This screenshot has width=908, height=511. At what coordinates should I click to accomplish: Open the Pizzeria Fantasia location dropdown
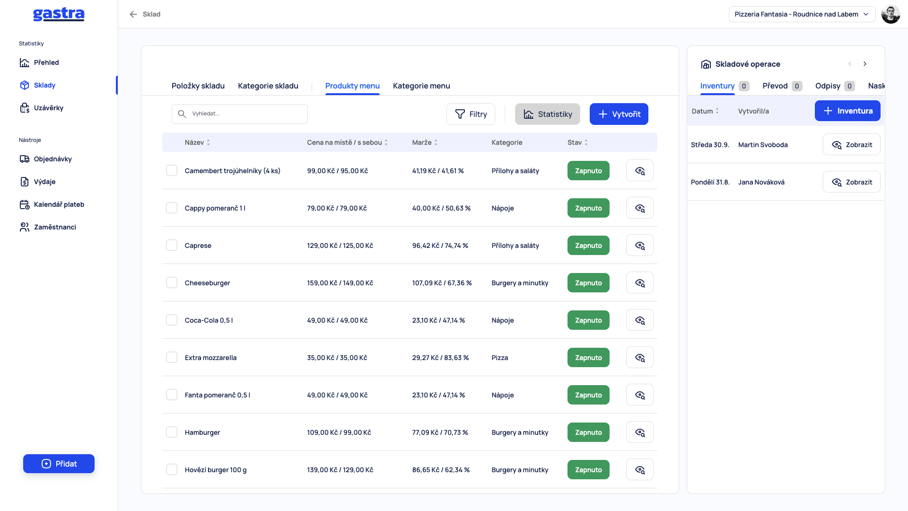click(802, 14)
